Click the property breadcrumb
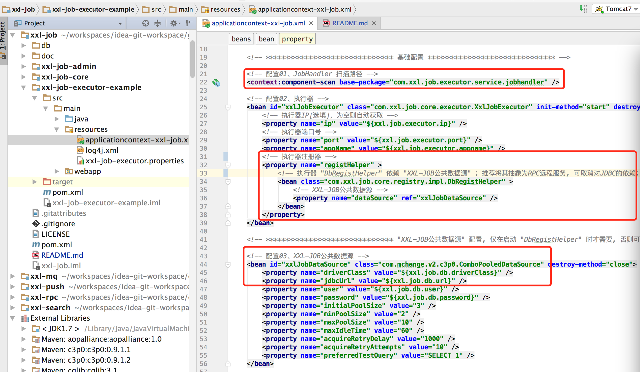This screenshot has width=640, height=372. (297, 39)
